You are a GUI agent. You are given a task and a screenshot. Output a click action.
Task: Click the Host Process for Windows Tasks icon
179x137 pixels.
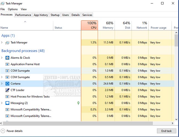[x=7, y=97]
